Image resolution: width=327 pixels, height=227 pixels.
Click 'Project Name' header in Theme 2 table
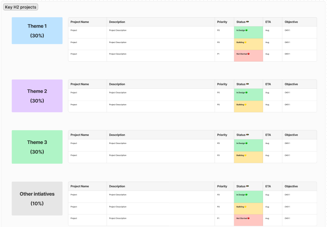tap(80, 84)
